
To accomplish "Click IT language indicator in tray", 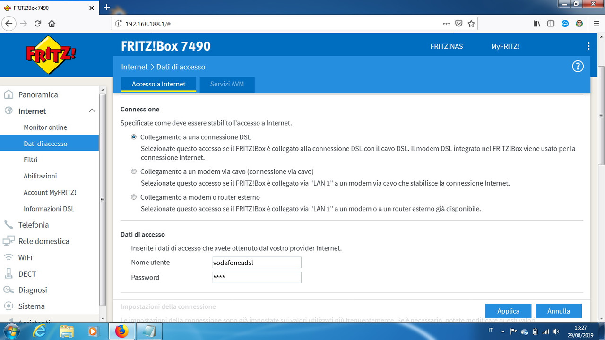I will point(491,331).
